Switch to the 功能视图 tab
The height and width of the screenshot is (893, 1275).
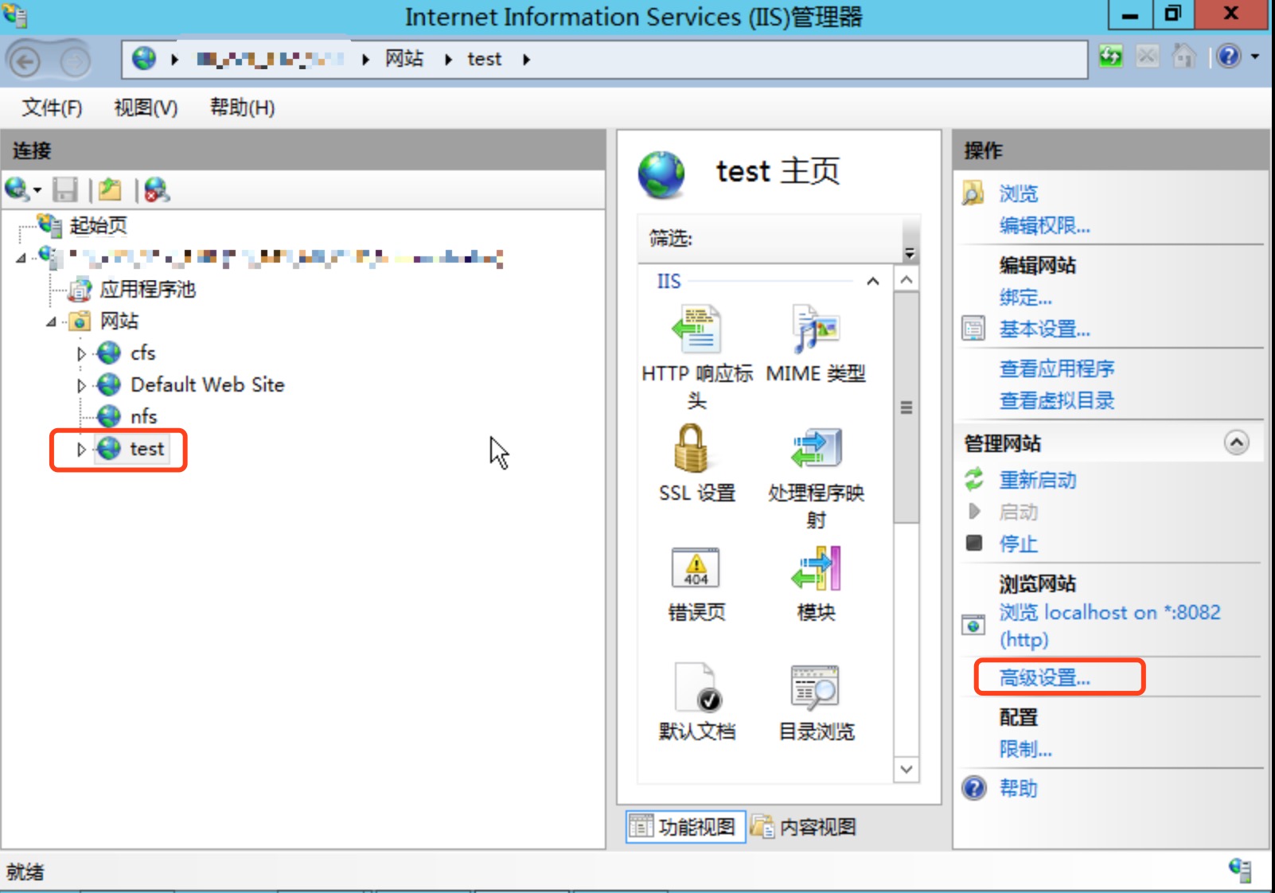point(684,827)
